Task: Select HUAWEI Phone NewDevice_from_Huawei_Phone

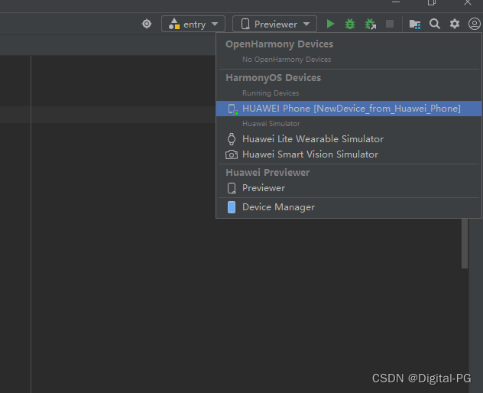Action: [348, 109]
